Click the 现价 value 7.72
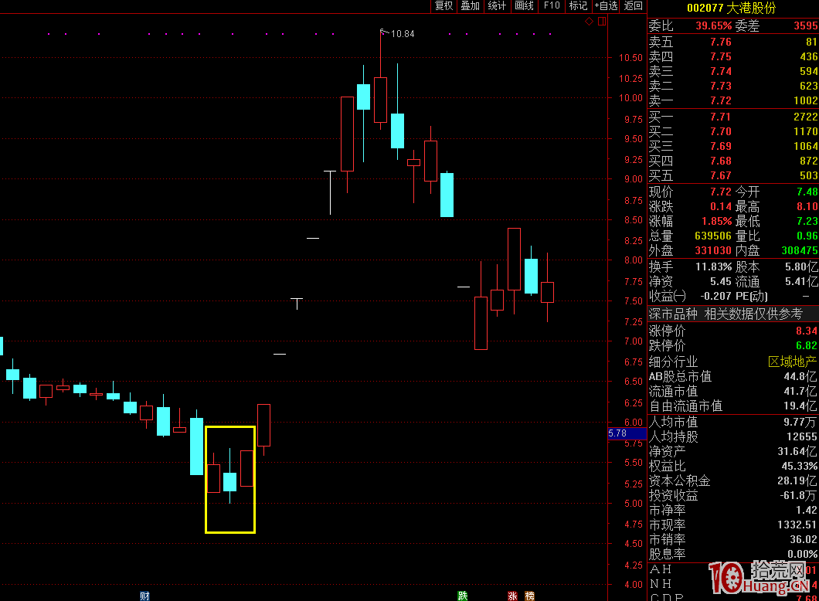 [720, 192]
